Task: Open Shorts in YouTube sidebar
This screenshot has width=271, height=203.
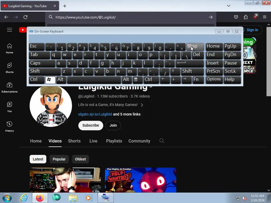Action: tap(10, 68)
